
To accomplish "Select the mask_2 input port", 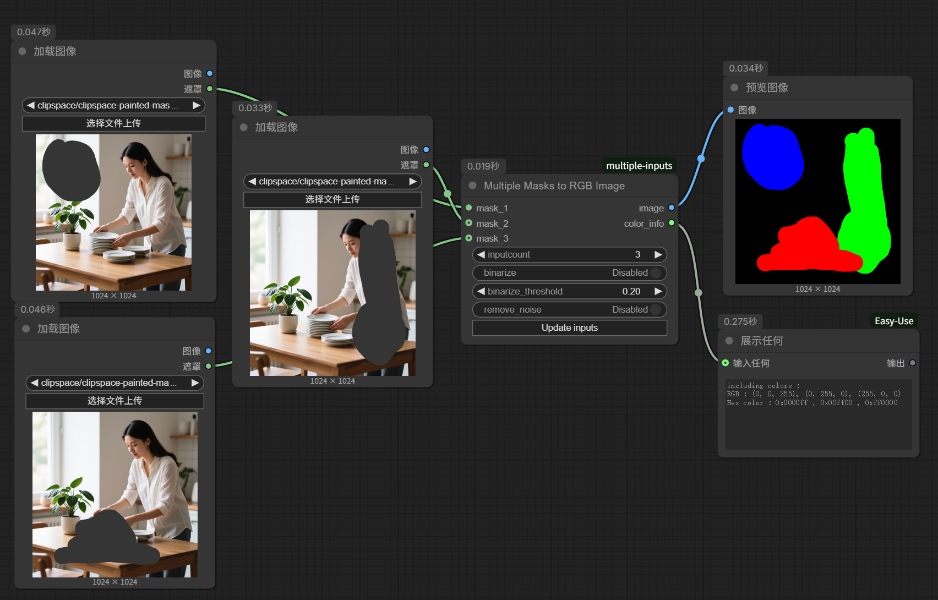I will [469, 223].
